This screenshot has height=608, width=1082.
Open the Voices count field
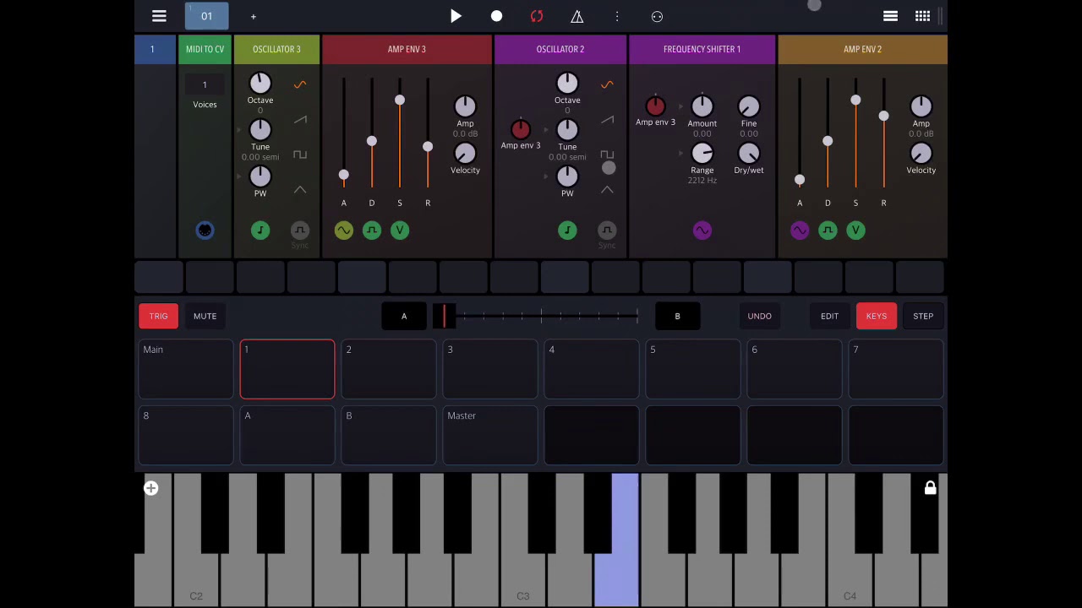point(205,84)
